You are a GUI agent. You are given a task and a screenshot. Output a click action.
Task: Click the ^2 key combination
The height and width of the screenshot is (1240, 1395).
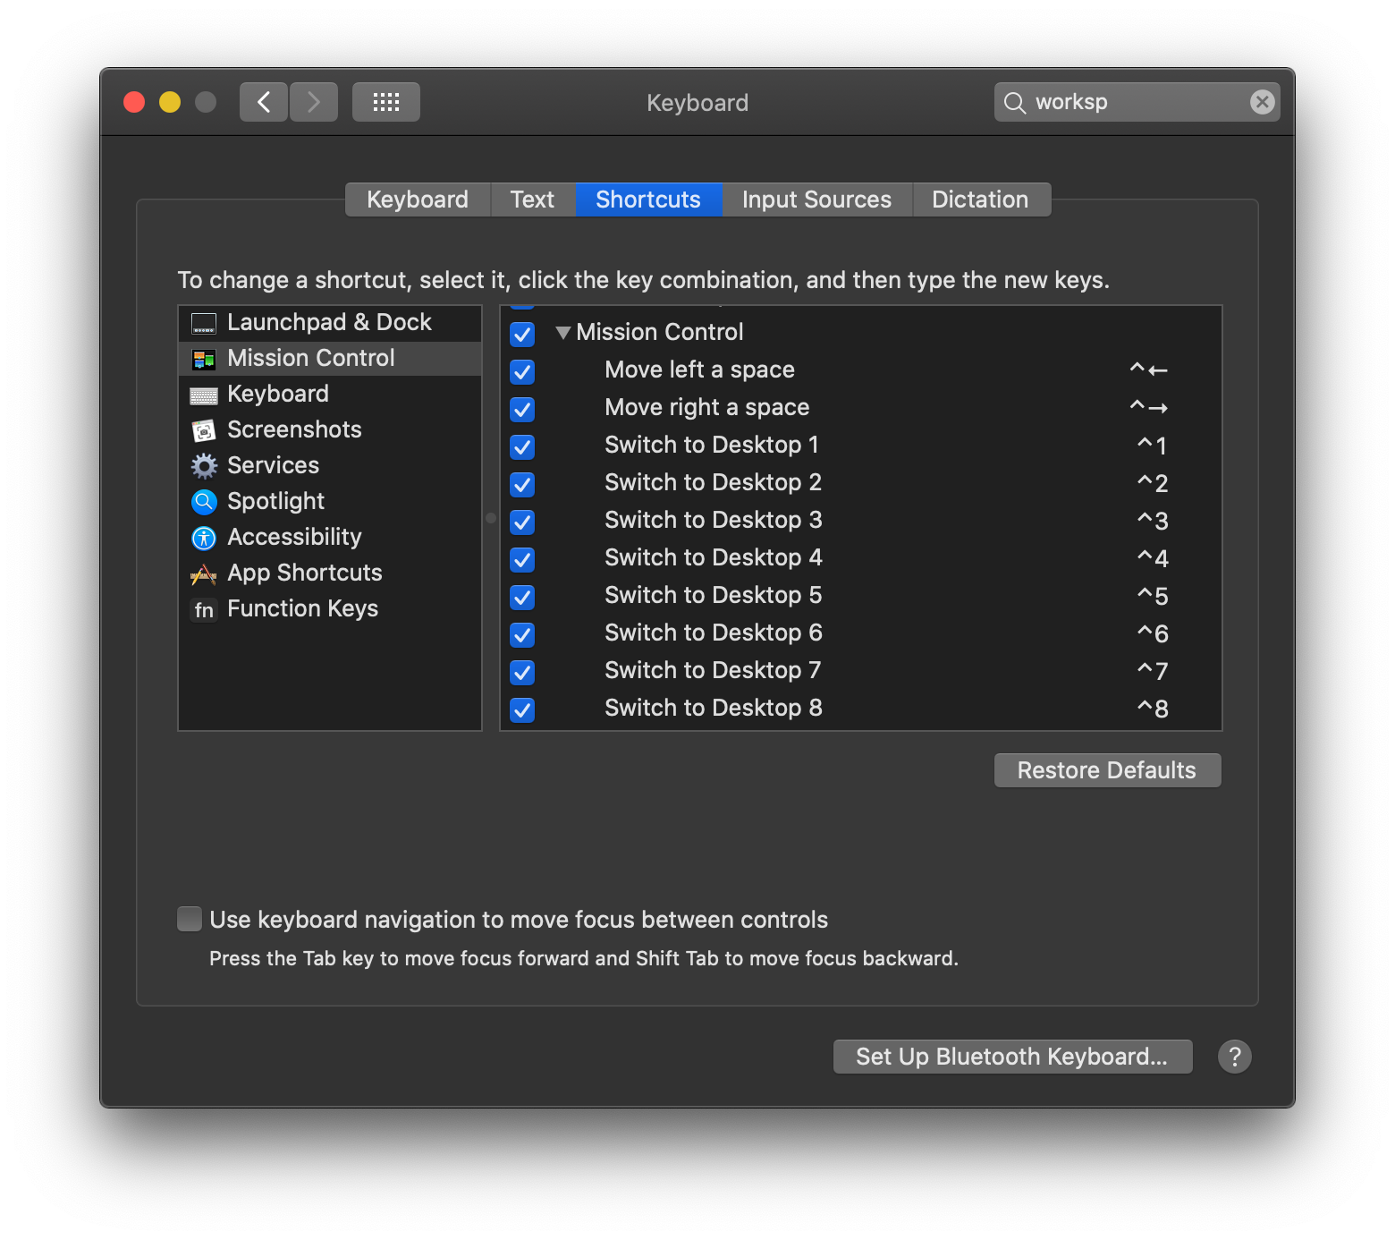[1152, 483]
